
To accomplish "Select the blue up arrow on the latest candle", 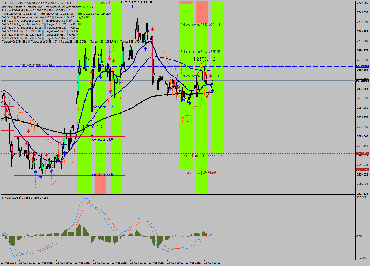I will point(213,91).
